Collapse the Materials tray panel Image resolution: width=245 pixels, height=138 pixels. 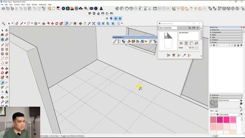pyautogui.click(x=226, y=97)
